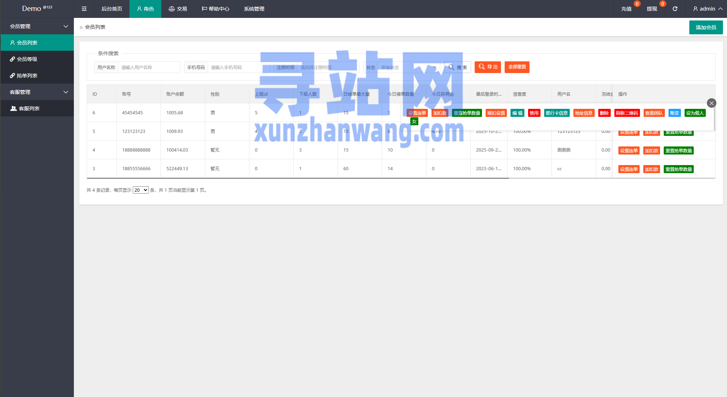Collapse the 客服管理 sidebar group
This screenshot has height=397, width=727.
(37, 92)
